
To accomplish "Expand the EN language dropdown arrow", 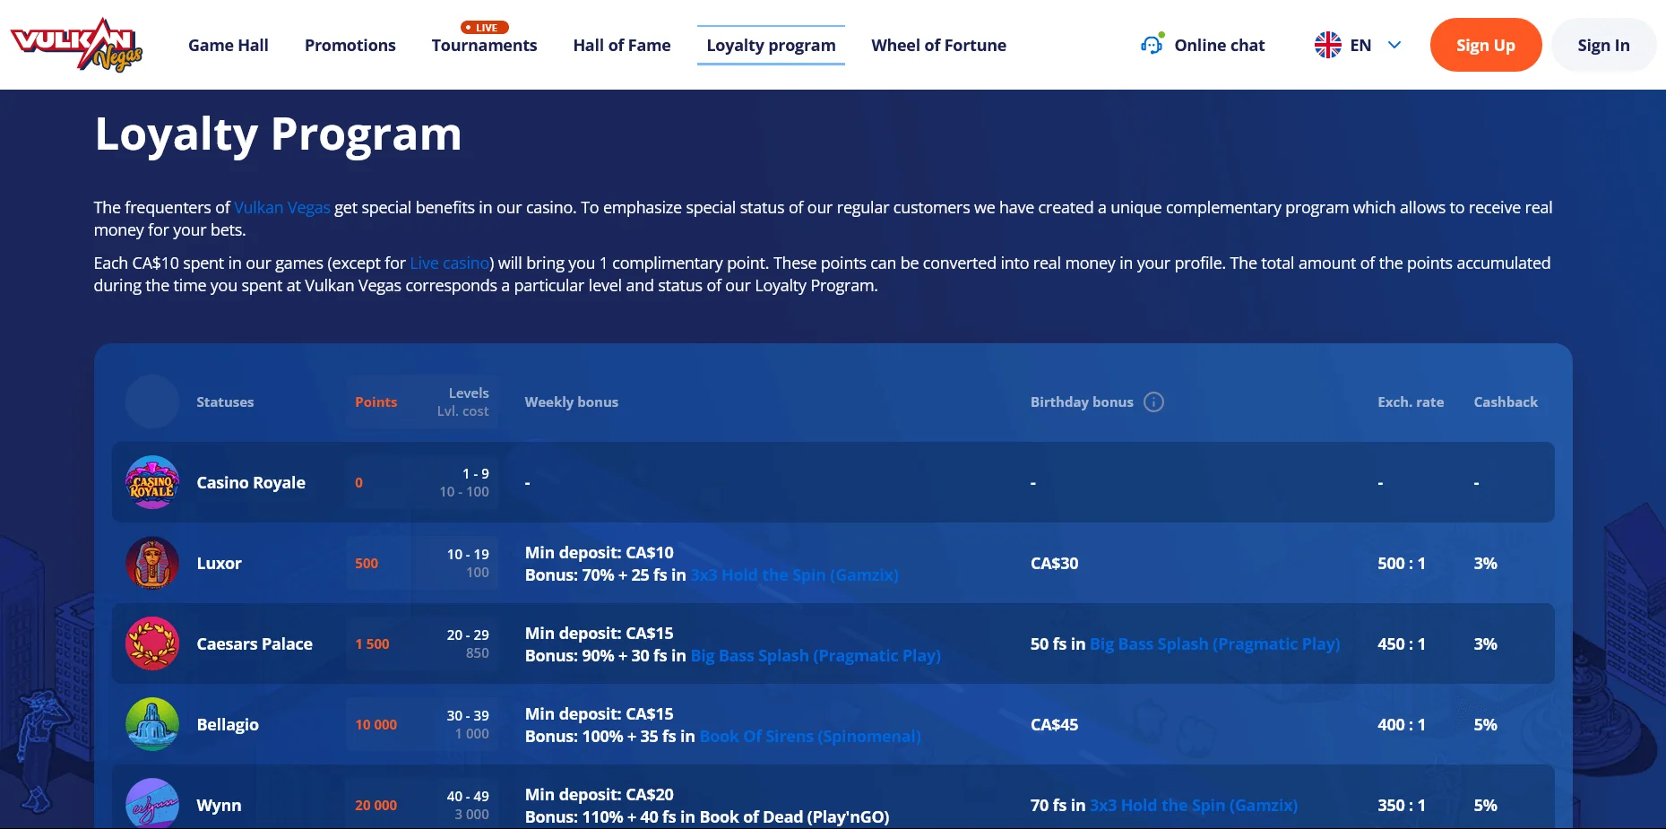I will [x=1394, y=45].
